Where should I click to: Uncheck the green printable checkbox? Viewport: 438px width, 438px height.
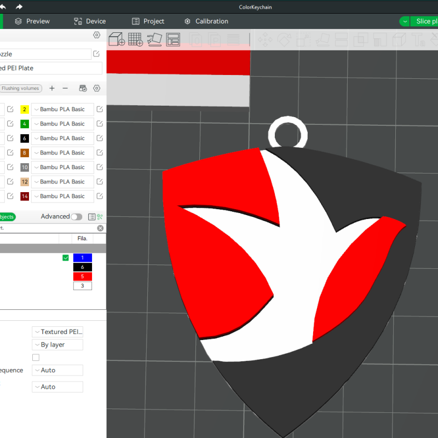tap(66, 257)
